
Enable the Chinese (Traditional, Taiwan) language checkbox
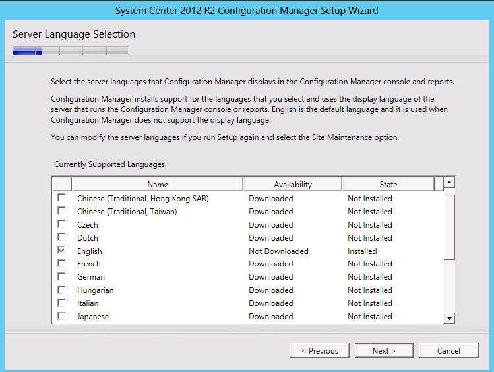coord(61,210)
